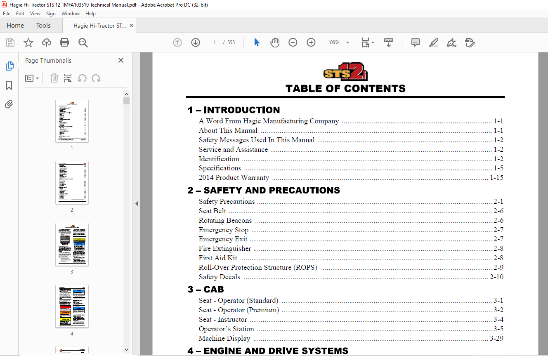
Task: Click the read mode keyboard-arrow icon
Action: [x=389, y=42]
